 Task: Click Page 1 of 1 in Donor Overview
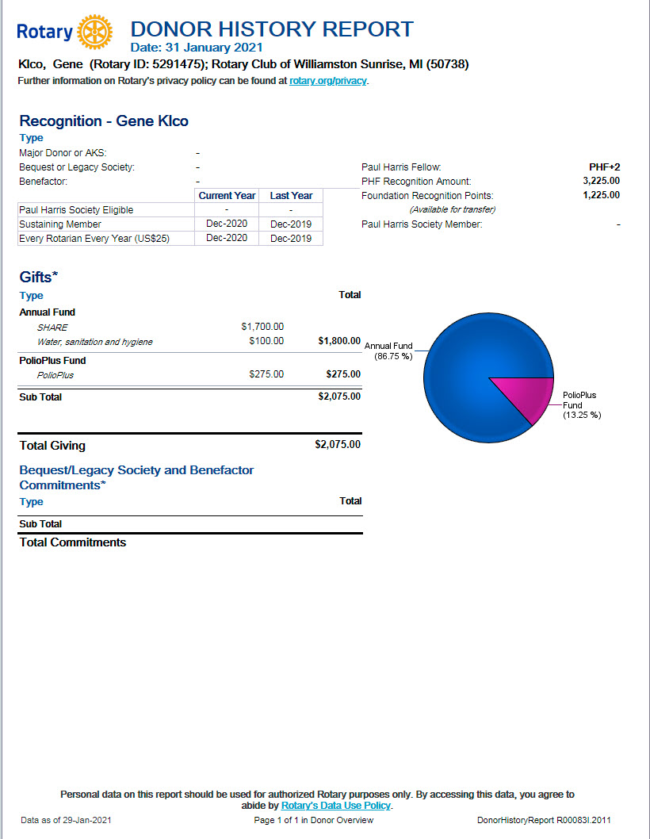[x=313, y=820]
